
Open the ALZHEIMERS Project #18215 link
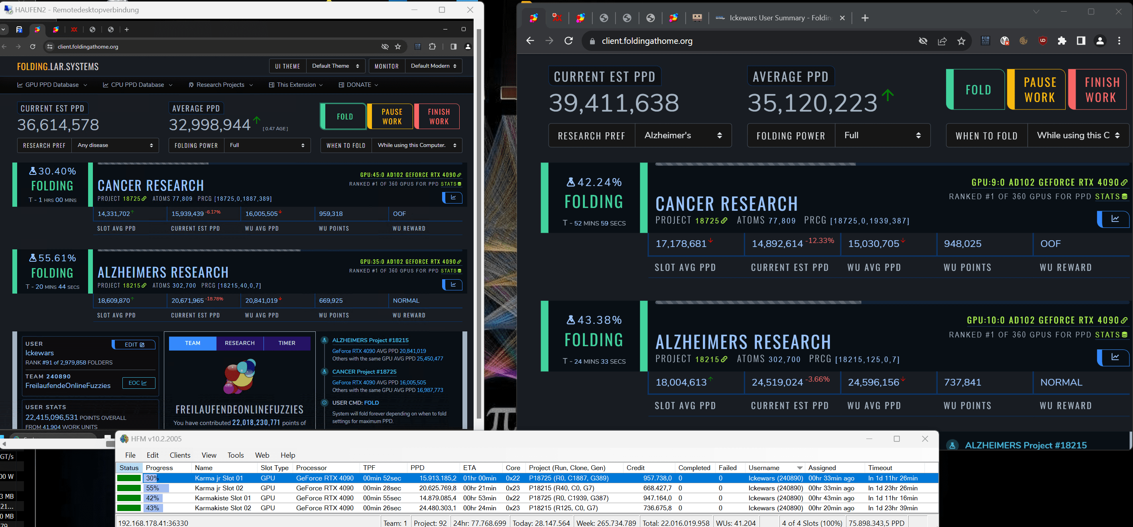(370, 340)
